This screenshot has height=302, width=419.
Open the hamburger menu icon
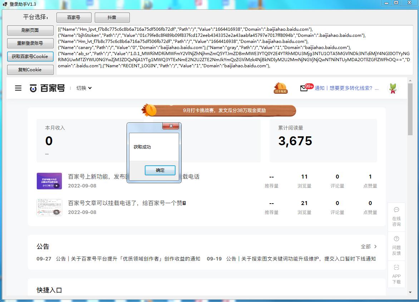click(x=18, y=88)
